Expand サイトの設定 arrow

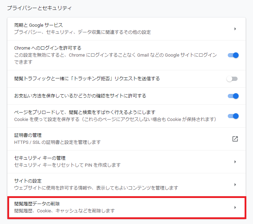pos(235,185)
